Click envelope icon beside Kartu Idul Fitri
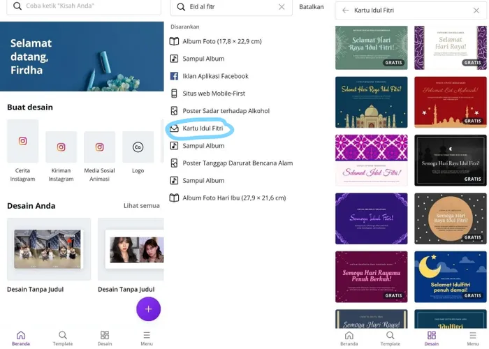Viewport: 489px width, 349px height. [174, 128]
